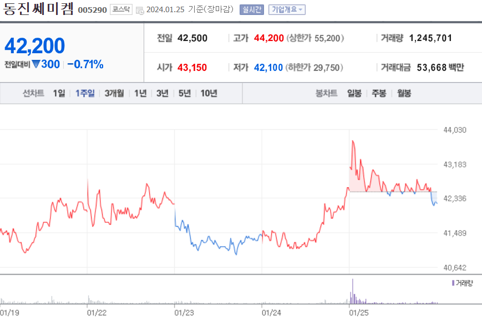The height and width of the screenshot is (321, 482).
Task: Click the tallest 01/25 volume bar
Action: 353,291
